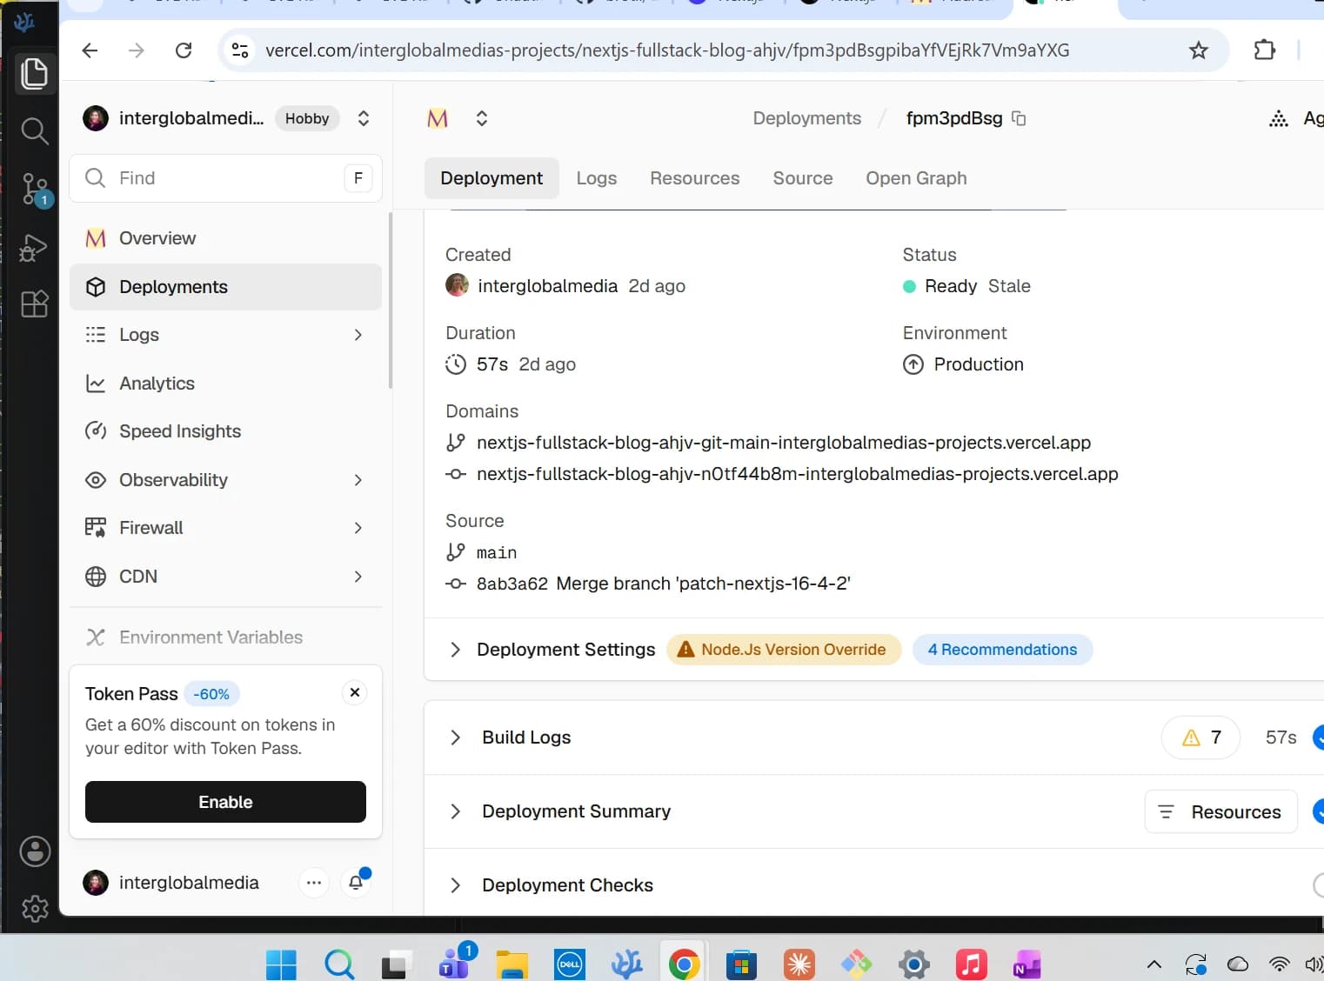Switch to the Logs tab
Screen dimensions: 1324x981
[x=597, y=178]
